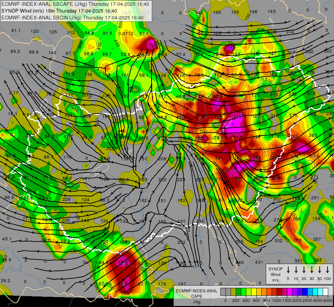The width and height of the screenshot is (334, 307).
Task: Click the 1500 tick label on the CAPE scale
Action: pyautogui.click(x=287, y=301)
